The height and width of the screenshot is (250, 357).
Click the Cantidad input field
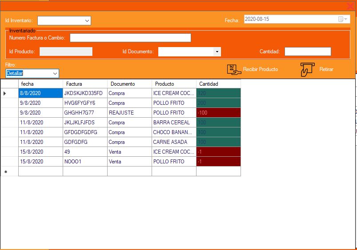tap(308, 52)
